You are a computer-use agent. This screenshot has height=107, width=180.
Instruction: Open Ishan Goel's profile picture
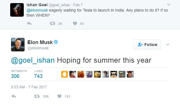(17, 10)
